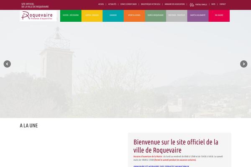
Task: Open the RGPD link
Action: 213,4
